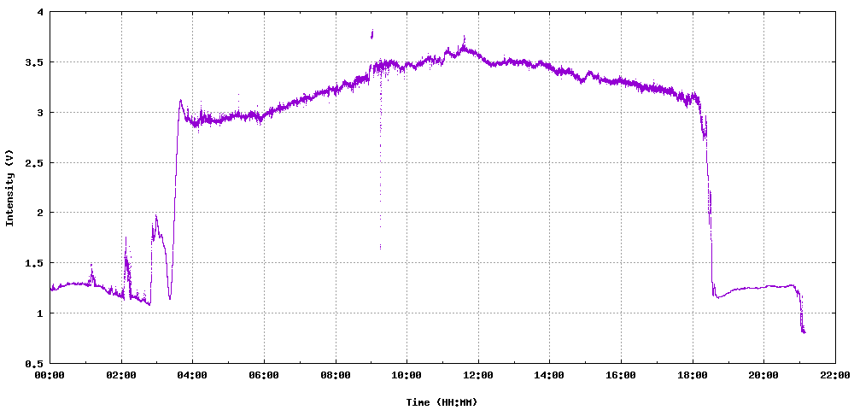Viewport: 854px width, 410px height.
Task: Click the bottom of the sharp dip after 09:00
Action: (380, 247)
